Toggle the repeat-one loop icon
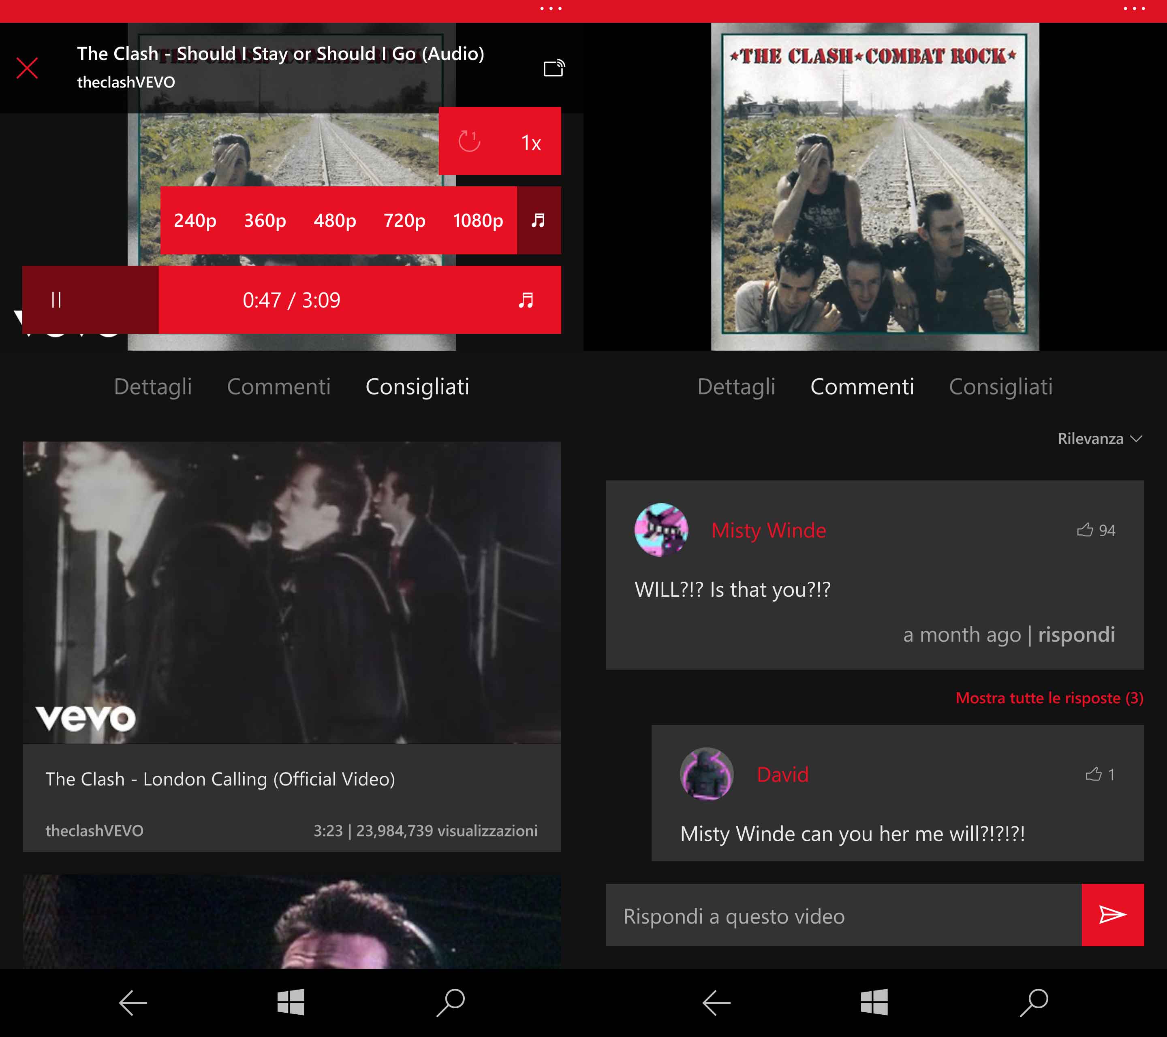Image resolution: width=1167 pixels, height=1037 pixels. (469, 141)
